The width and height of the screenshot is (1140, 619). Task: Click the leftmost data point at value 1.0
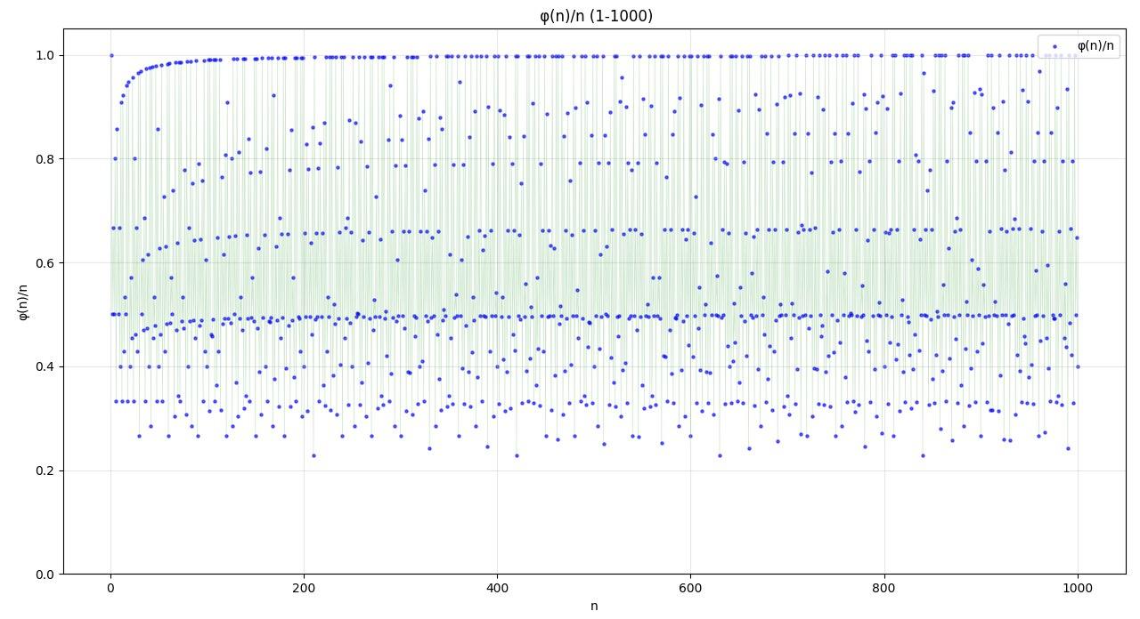tap(111, 53)
